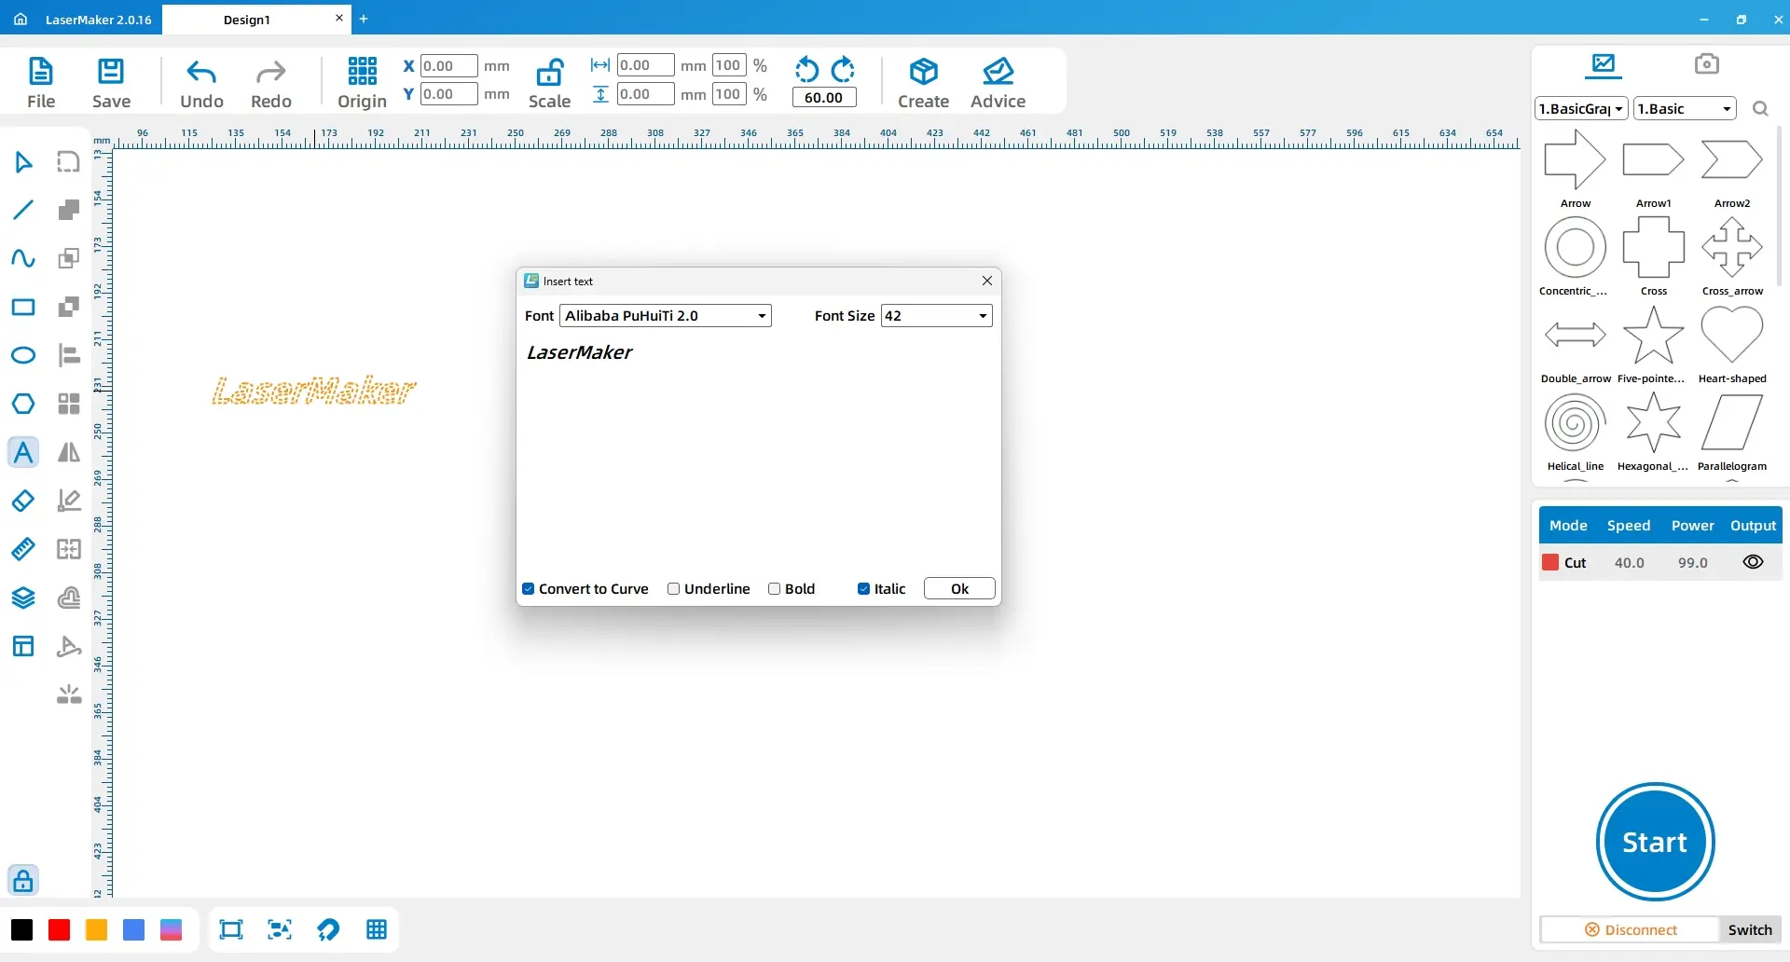Open the Font dropdown
This screenshot has width=1790, height=962.
click(666, 316)
